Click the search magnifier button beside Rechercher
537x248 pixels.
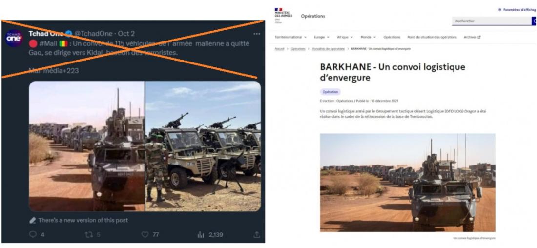(x=534, y=21)
